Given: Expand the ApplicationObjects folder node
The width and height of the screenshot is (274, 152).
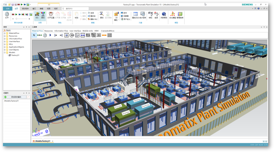Looking at the screenshot, I should pyautogui.click(x=5, y=47).
